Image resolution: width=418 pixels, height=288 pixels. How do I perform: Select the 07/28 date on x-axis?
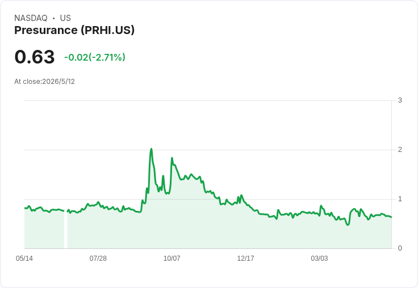point(98,258)
